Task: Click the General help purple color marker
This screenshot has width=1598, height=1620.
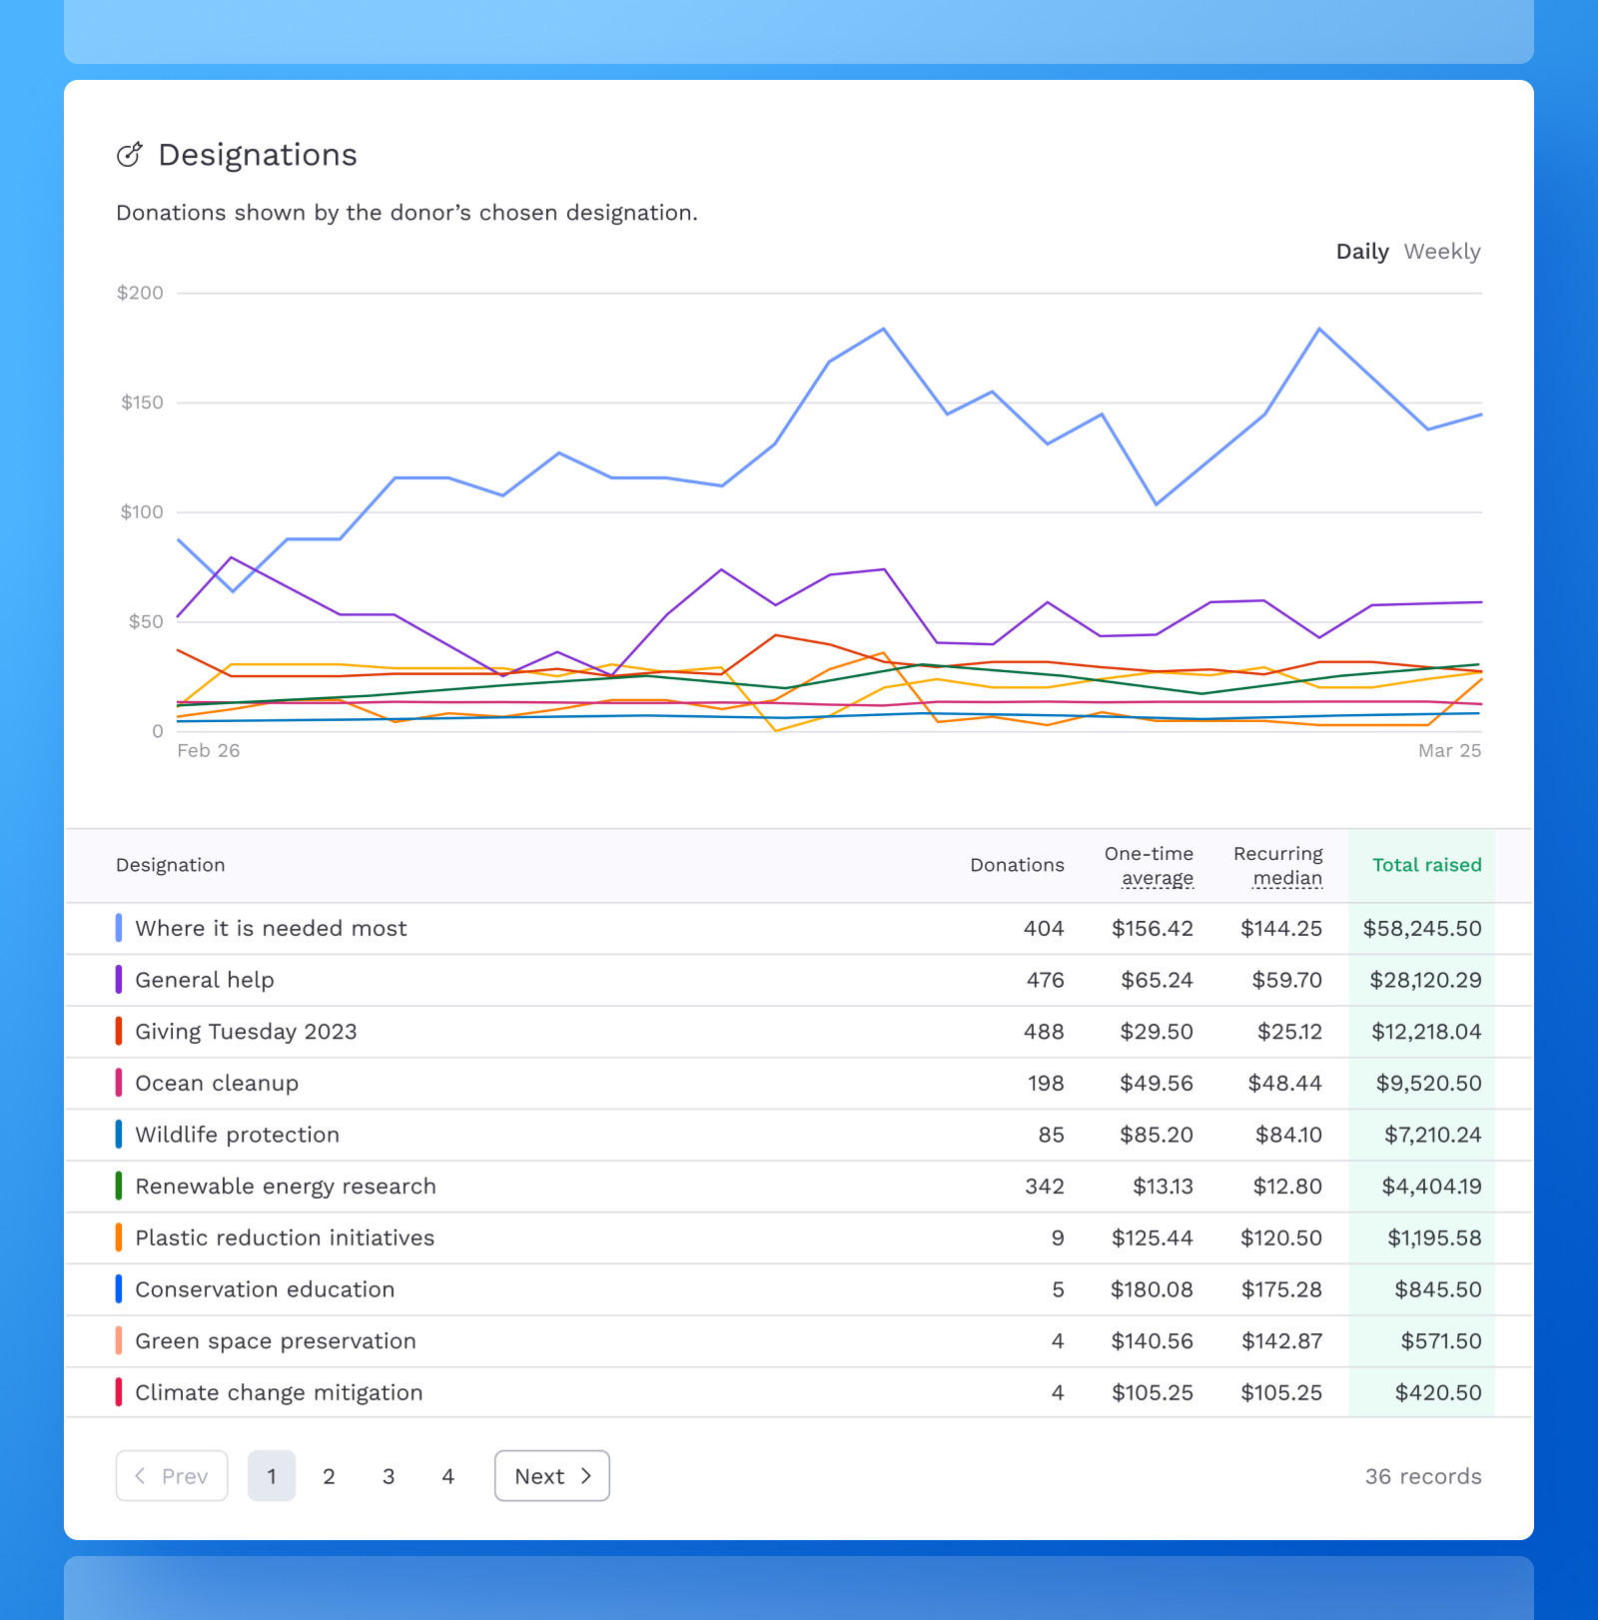Action: tap(119, 980)
